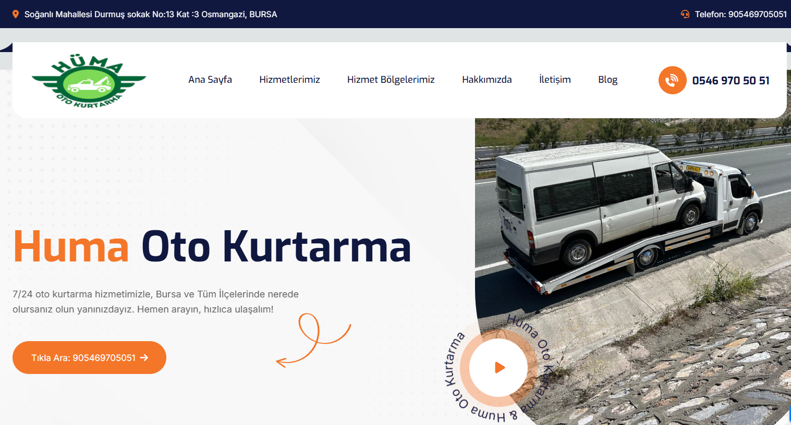Click the Hüma Oto Kurtarma logo
791x425 pixels.
pos(89,80)
